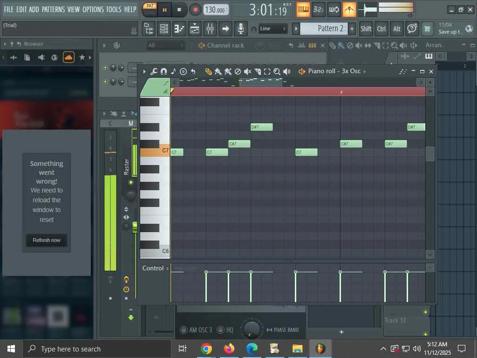Choose the Select tool in piano roll
This screenshot has width=477, height=358.
coord(267,71)
